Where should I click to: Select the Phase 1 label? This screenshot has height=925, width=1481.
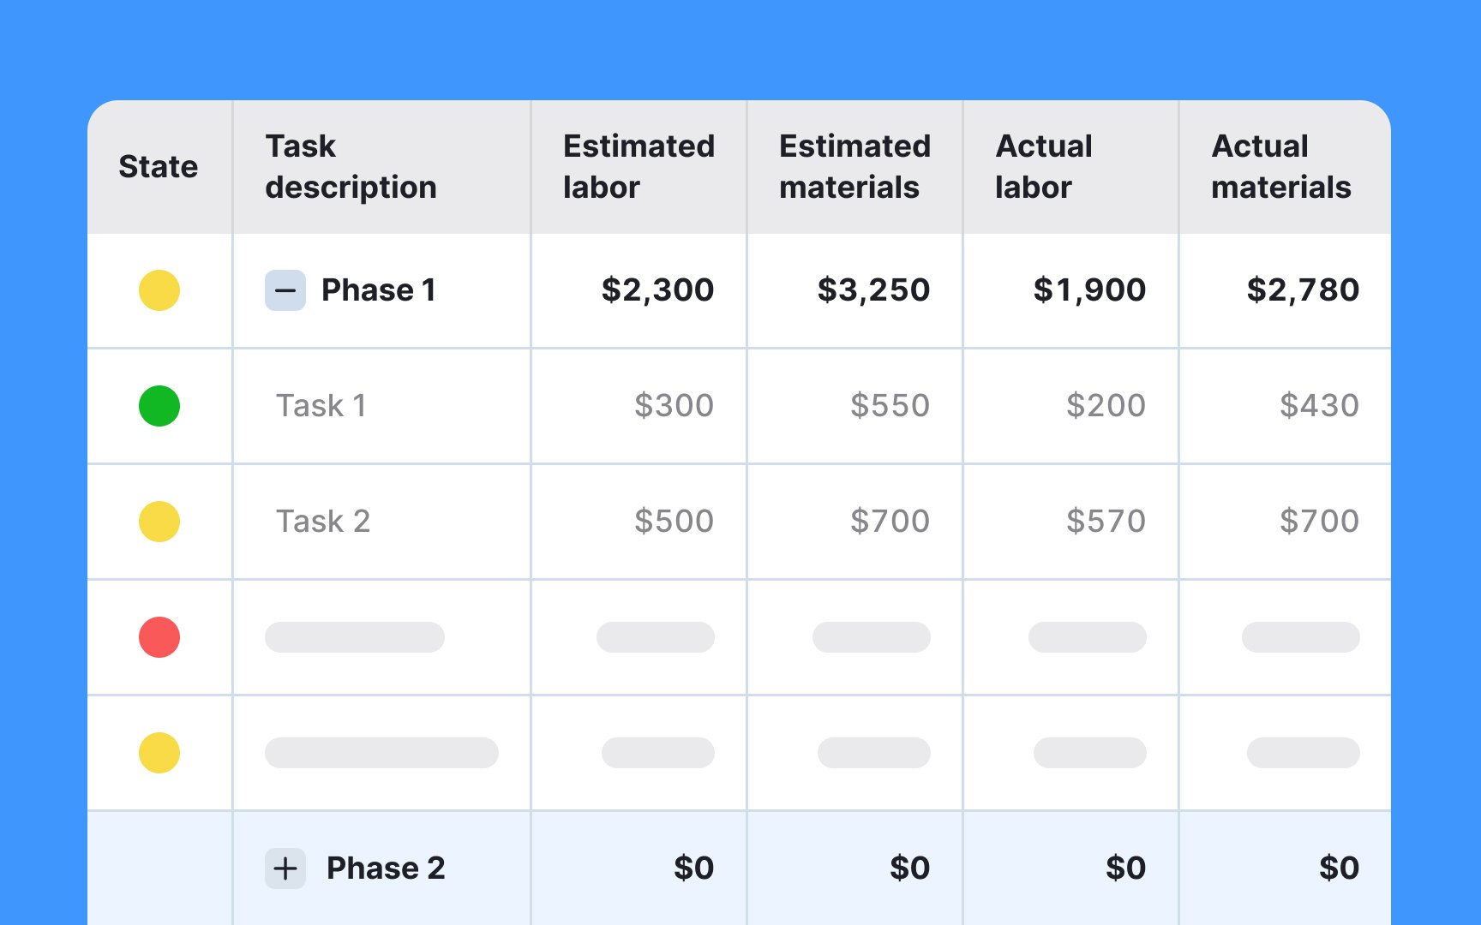[379, 290]
